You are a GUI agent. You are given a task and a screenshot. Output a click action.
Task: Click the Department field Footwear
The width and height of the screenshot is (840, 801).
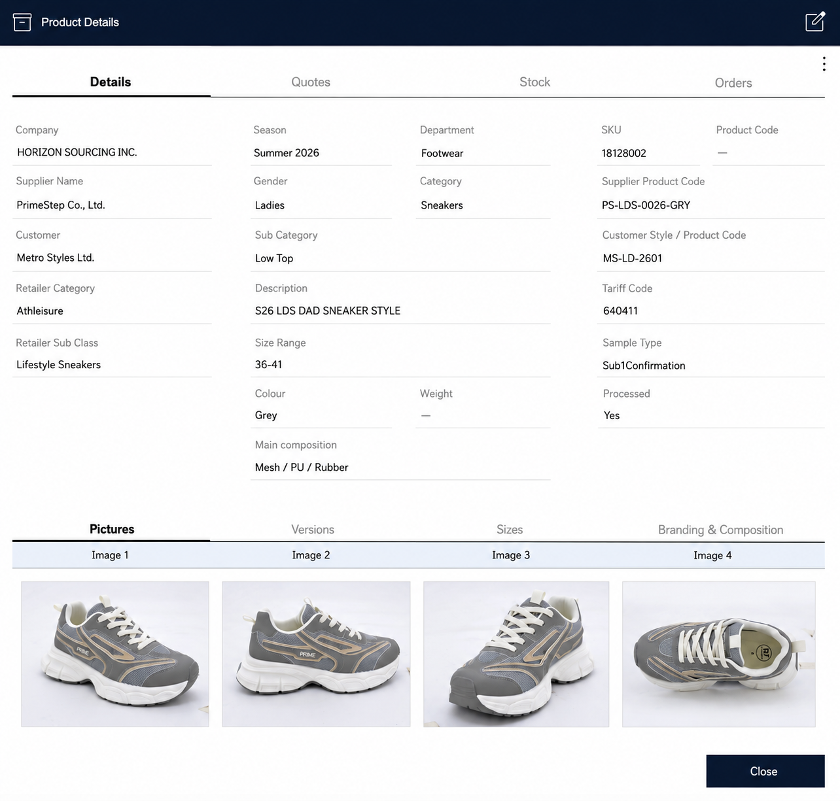(x=483, y=153)
